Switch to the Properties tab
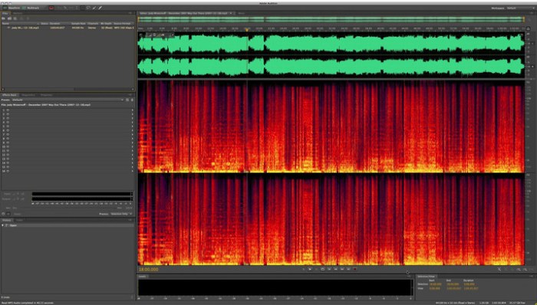This screenshot has height=305, width=537. point(46,95)
